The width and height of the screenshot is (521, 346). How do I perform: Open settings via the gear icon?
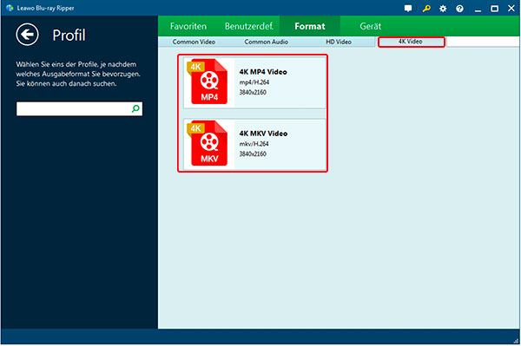(443, 9)
